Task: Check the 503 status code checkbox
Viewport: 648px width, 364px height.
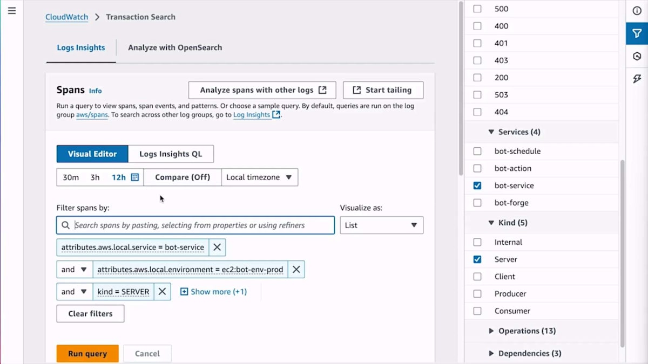Action: (x=477, y=95)
